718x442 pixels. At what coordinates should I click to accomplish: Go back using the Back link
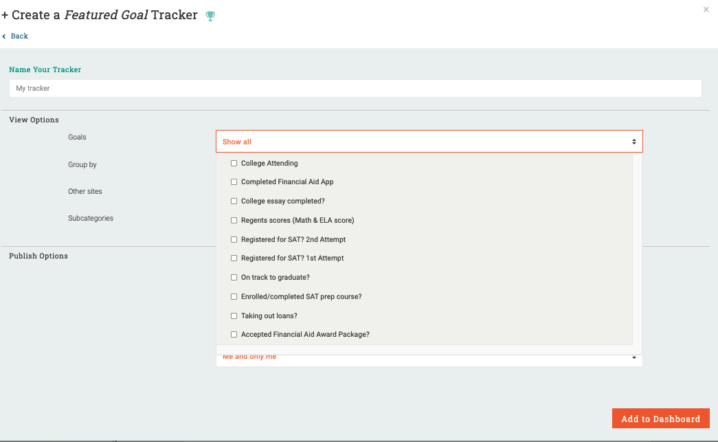pos(19,36)
